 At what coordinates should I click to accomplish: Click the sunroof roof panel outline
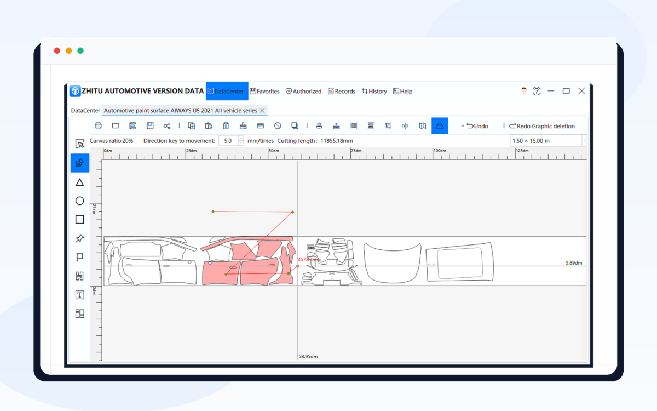tap(459, 263)
